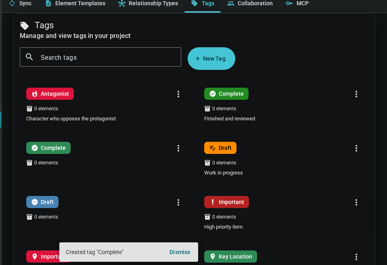Switch to the Element Templates tab
The width and height of the screenshot is (387, 265).
(75, 4)
